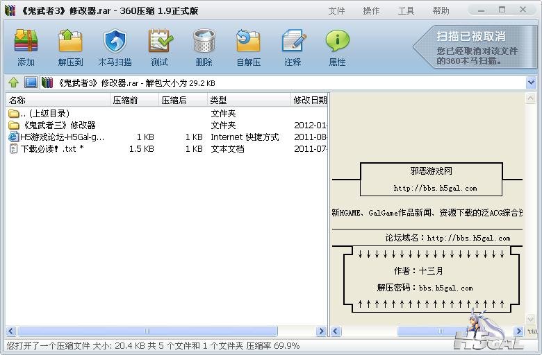The height and width of the screenshot is (355, 542).
Task: Click http://bbs.h5gal.com under 邪恶游戏网
Action: point(435,188)
